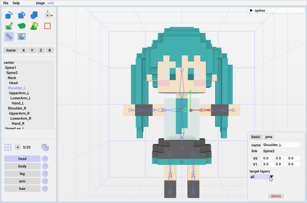
Task: Delete the selected bone
Action: (x=276, y=196)
